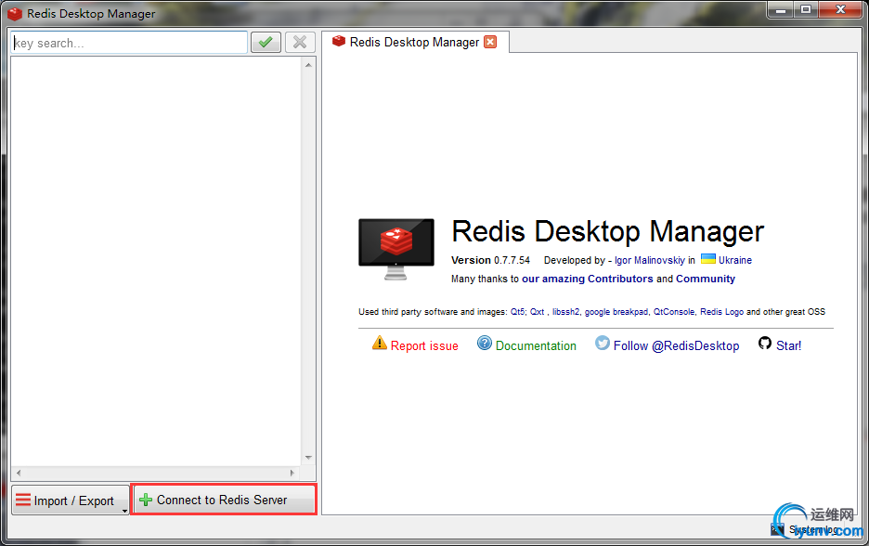869x546 pixels.
Task: Click scroll down arrow in connections tree
Action: click(308, 458)
